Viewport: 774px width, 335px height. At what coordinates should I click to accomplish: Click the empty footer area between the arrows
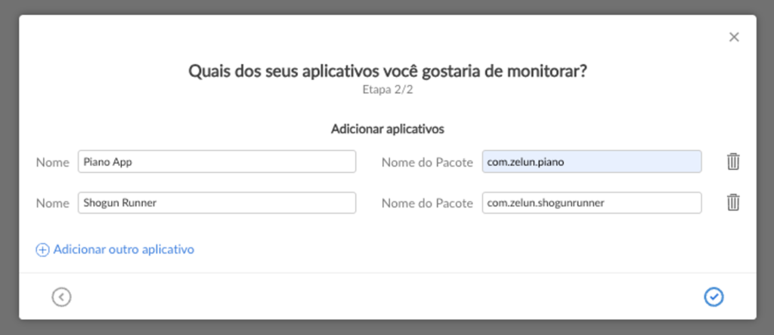coord(387,297)
